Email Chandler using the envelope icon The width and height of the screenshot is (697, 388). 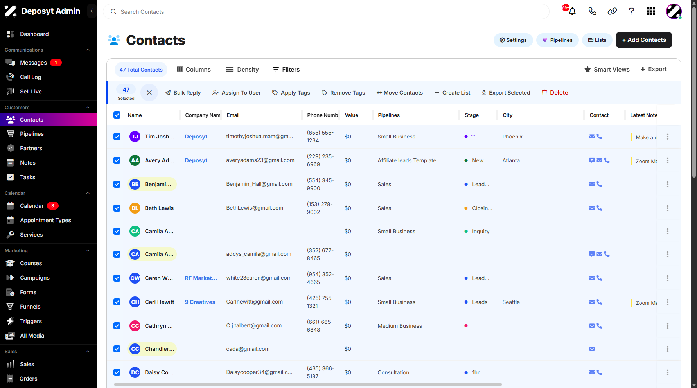pyautogui.click(x=592, y=349)
